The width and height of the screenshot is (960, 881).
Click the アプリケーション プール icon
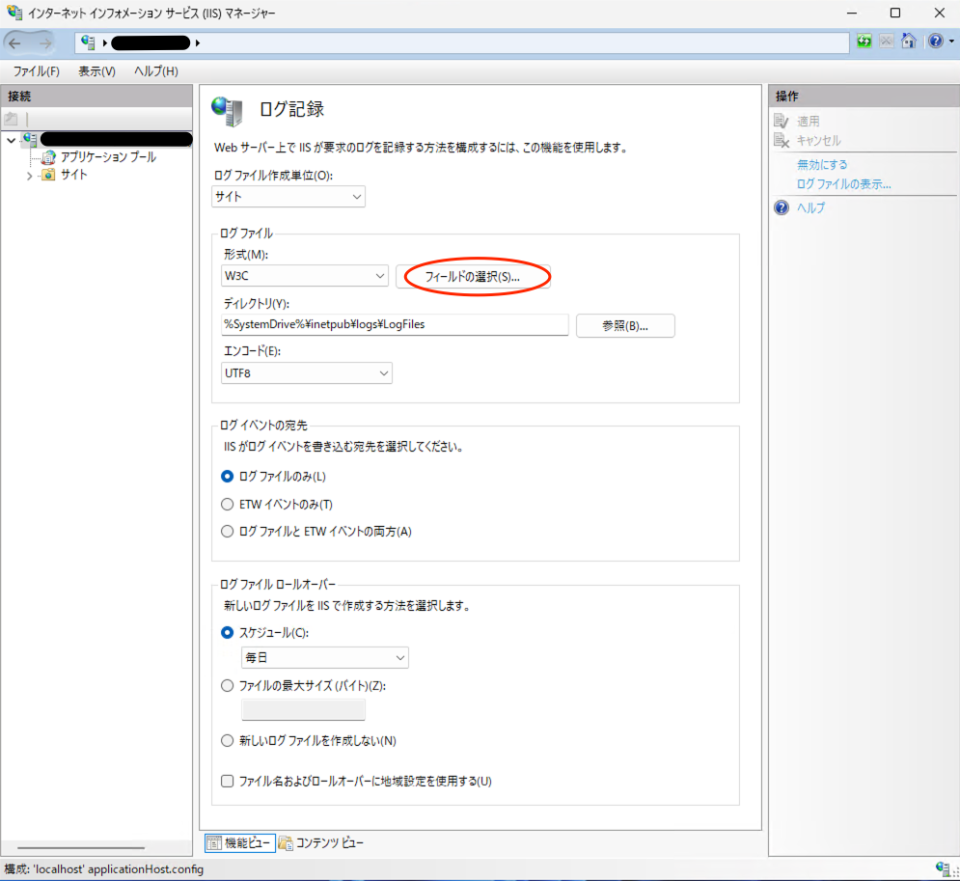point(48,157)
